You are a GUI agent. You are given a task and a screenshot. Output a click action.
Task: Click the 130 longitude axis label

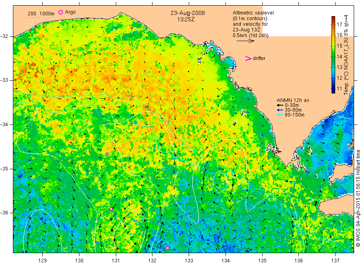tap(79, 261)
